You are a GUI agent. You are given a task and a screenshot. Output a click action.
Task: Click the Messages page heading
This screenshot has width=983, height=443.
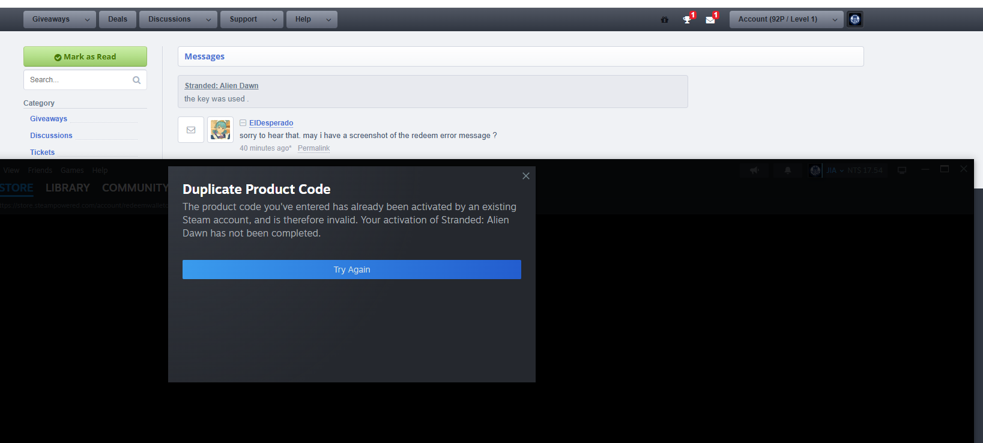coord(205,56)
